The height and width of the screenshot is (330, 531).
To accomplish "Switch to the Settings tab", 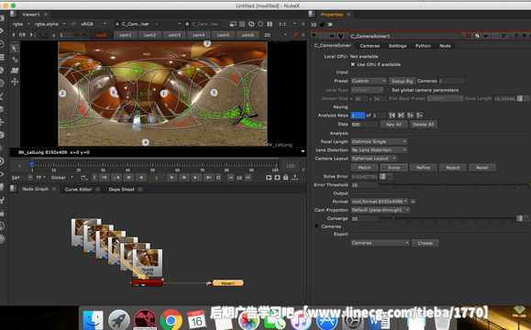I will tap(397, 46).
